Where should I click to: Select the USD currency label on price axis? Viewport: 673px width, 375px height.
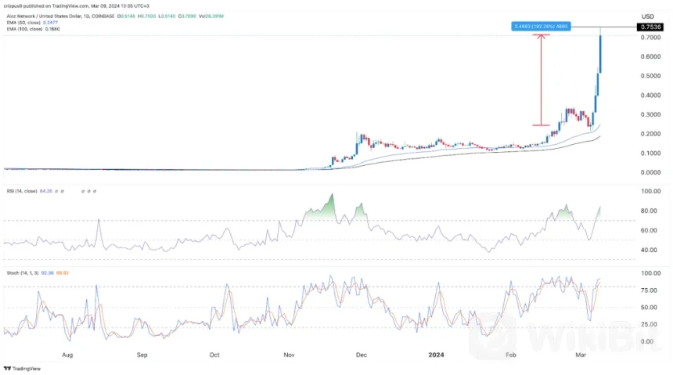coord(647,16)
